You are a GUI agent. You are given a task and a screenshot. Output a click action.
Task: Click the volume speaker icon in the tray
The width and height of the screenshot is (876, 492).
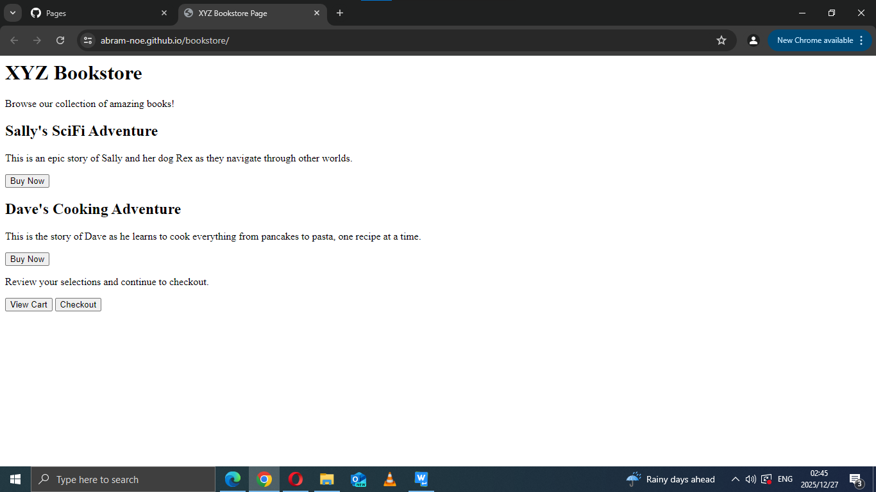[x=751, y=479]
